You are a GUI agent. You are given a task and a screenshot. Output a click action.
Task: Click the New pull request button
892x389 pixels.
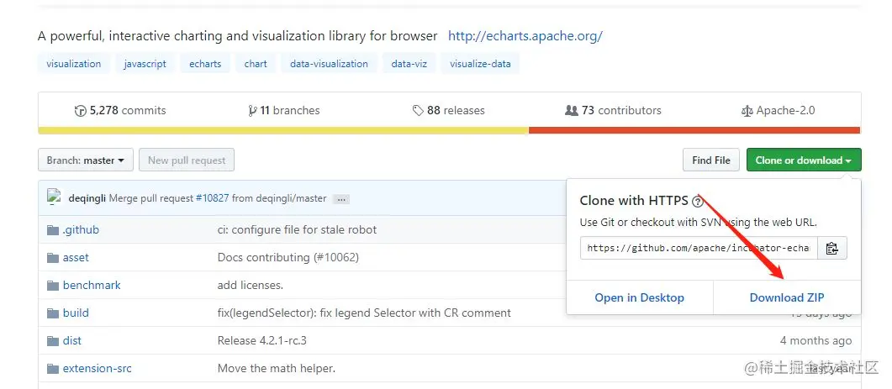[x=187, y=160]
